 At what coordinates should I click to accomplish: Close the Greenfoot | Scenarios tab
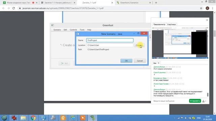[150, 3]
